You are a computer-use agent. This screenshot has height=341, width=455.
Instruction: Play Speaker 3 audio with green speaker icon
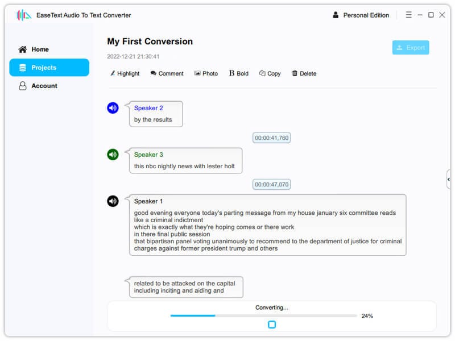(113, 155)
